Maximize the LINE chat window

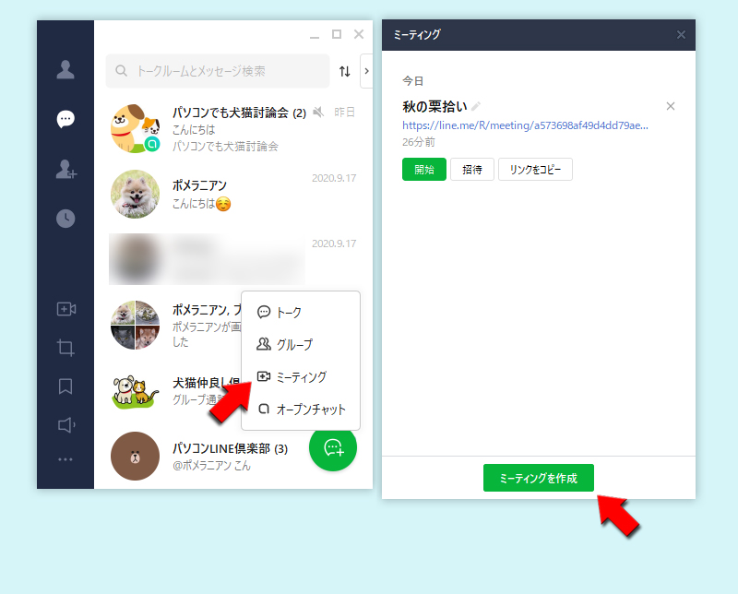[337, 34]
